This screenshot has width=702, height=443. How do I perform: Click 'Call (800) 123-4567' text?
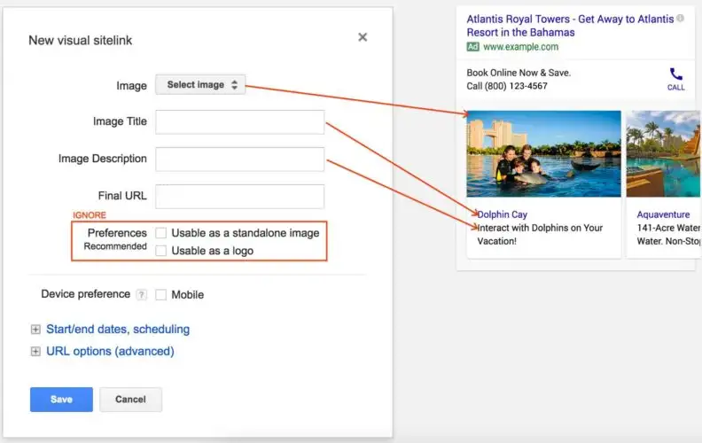click(507, 86)
